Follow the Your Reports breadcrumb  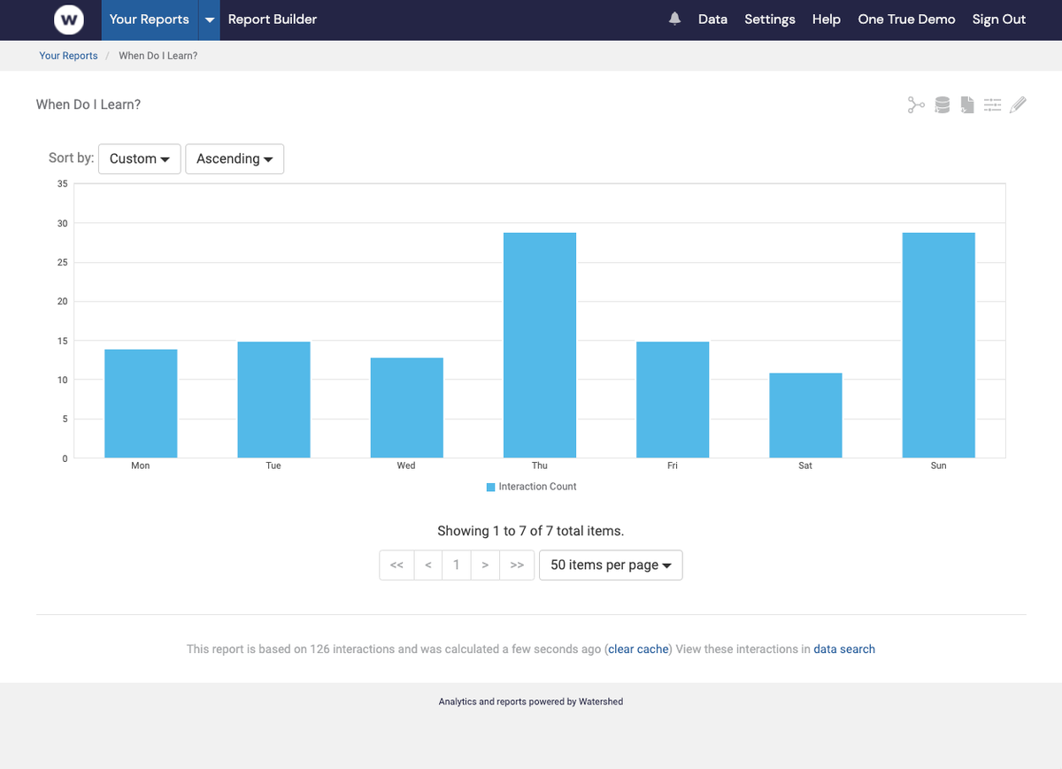click(x=68, y=55)
